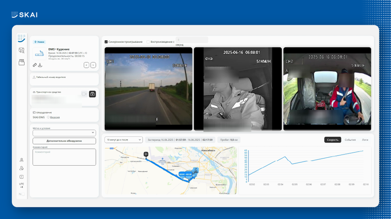Open the user profile icon in sidebar
The image size is (391, 219).
tap(21, 160)
